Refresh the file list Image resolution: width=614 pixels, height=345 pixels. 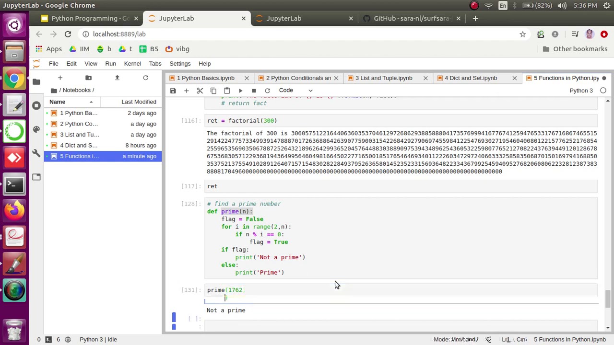[145, 78]
